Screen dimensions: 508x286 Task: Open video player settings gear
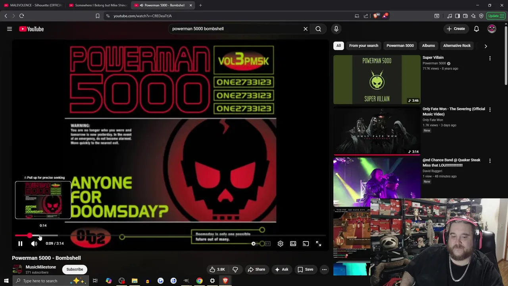point(280,243)
